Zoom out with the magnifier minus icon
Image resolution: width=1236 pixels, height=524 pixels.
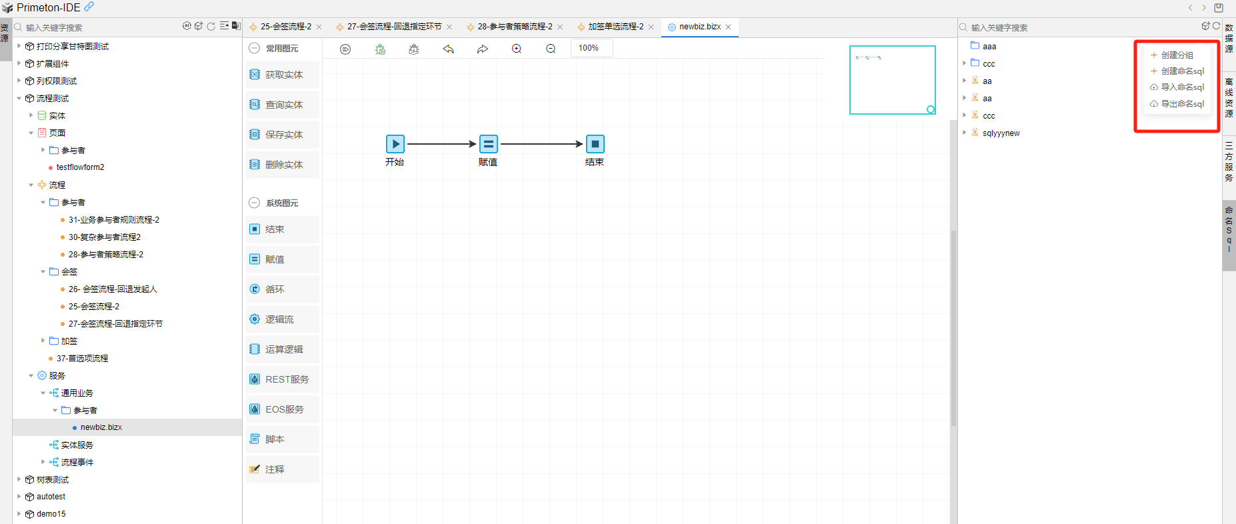tap(551, 49)
